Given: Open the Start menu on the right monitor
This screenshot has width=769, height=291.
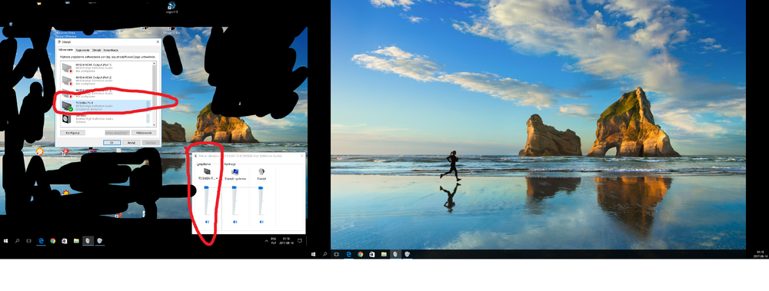Looking at the screenshot, I should click(x=314, y=254).
